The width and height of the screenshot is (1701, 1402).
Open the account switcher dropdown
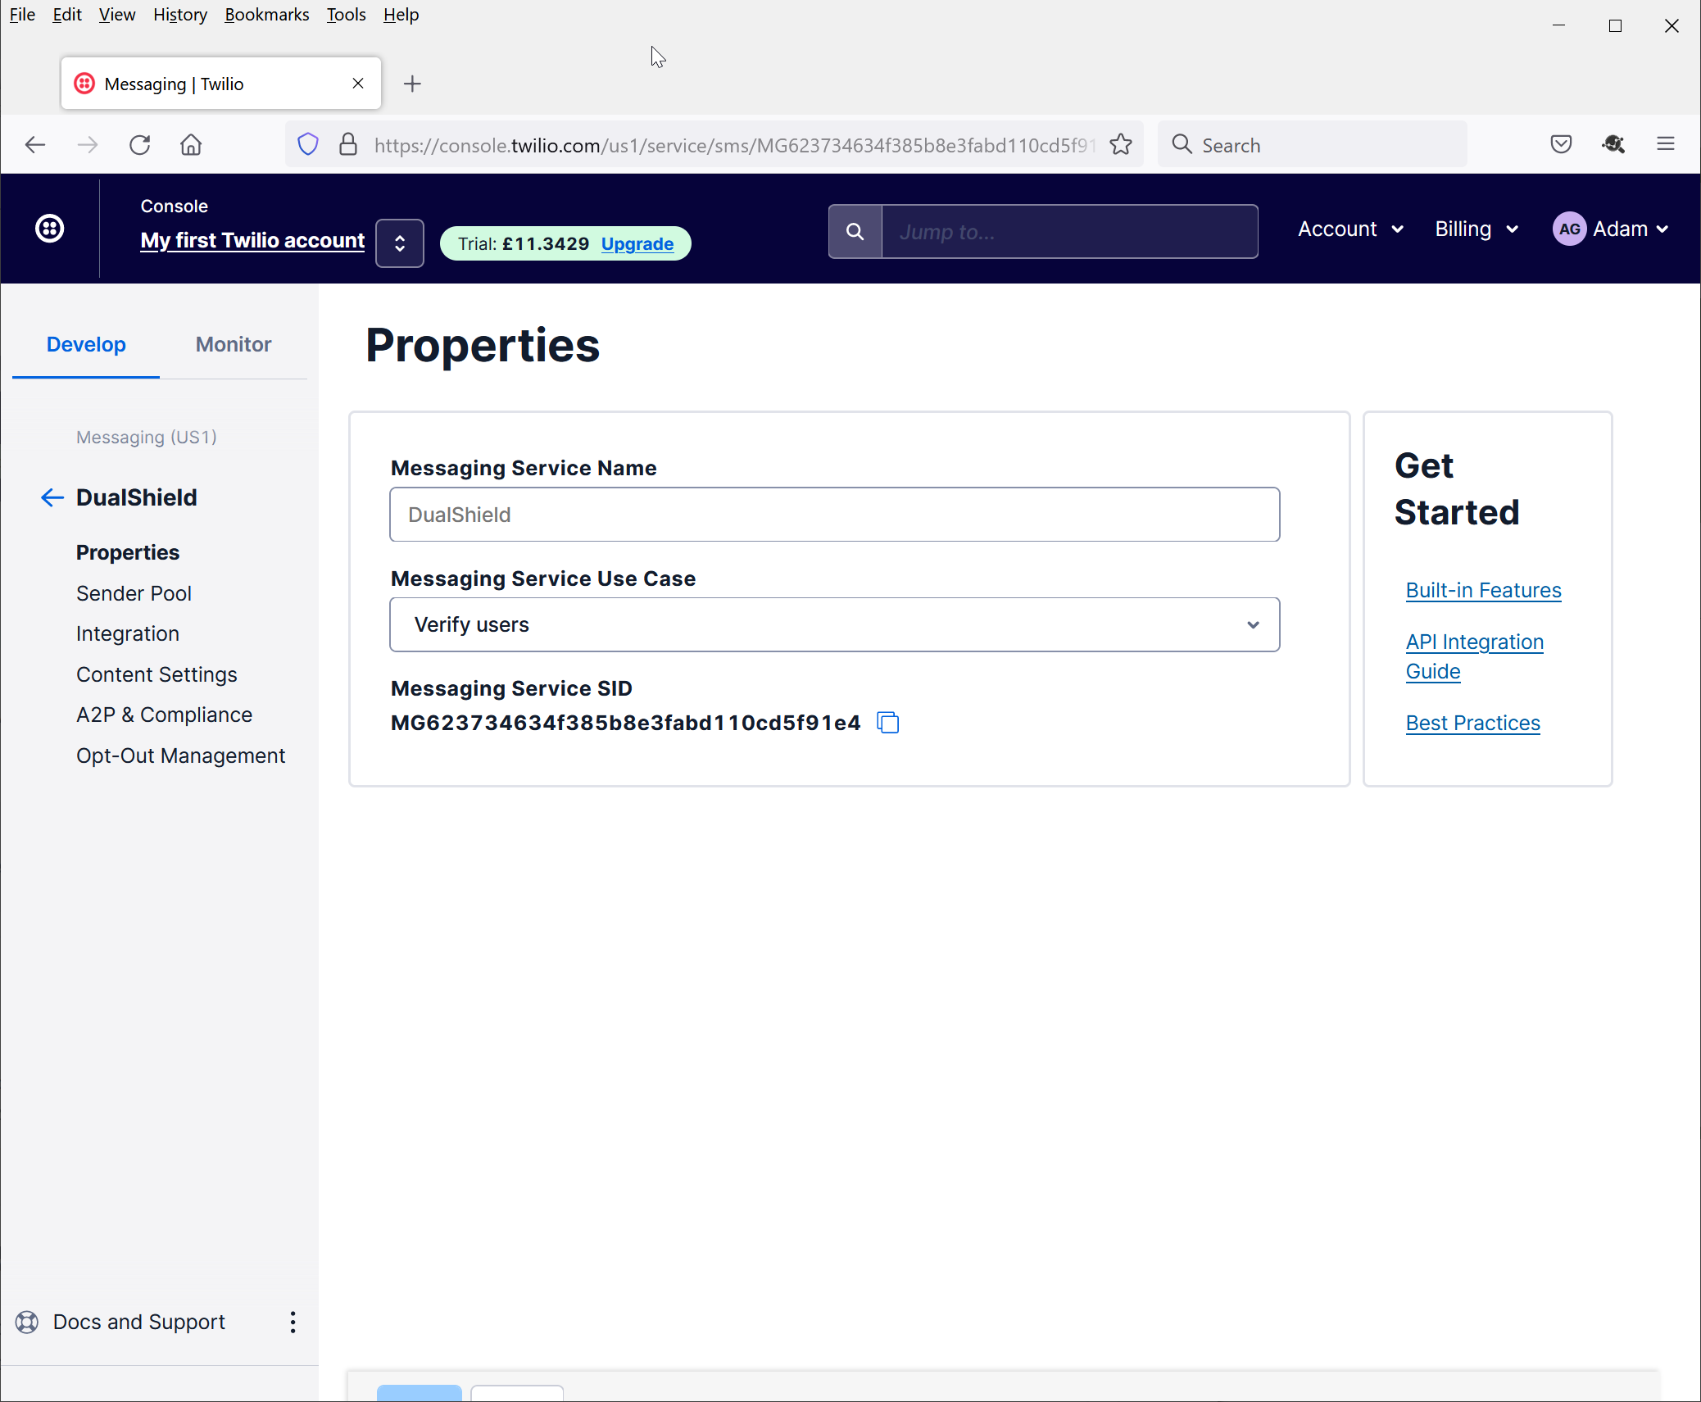[399, 243]
